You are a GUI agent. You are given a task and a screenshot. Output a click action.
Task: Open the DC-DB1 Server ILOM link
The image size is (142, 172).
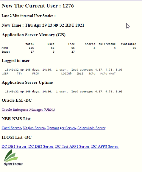14,147
